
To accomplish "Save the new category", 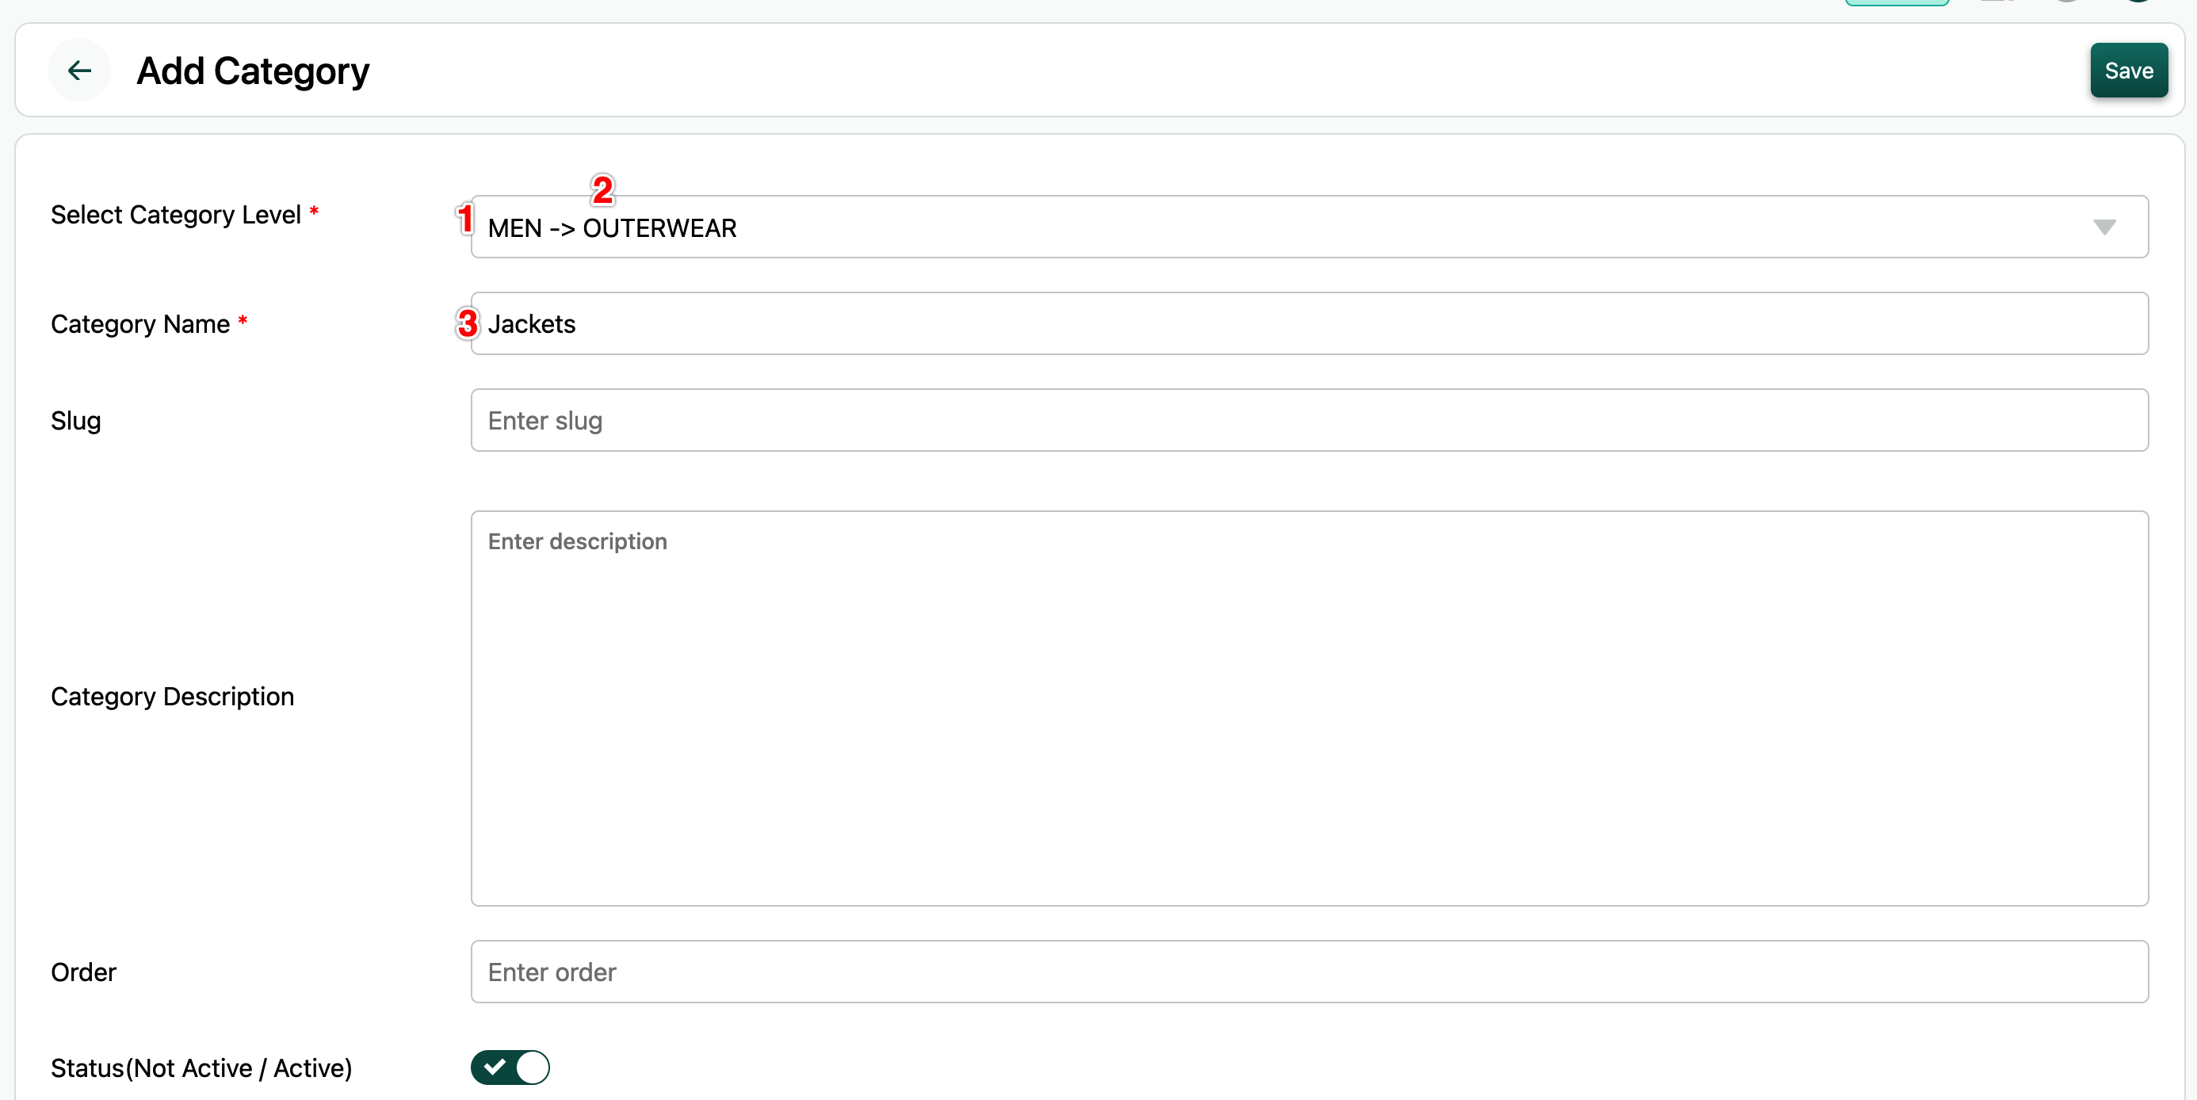I will tap(2128, 70).
